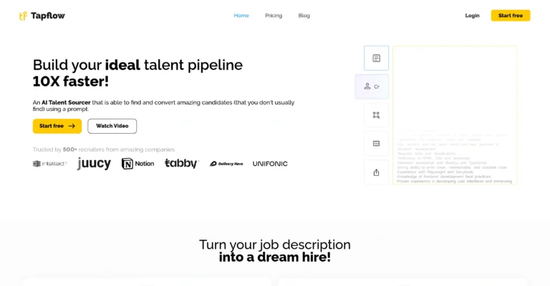Open the Blog menu link
This screenshot has width=550, height=286.
pos(304,16)
